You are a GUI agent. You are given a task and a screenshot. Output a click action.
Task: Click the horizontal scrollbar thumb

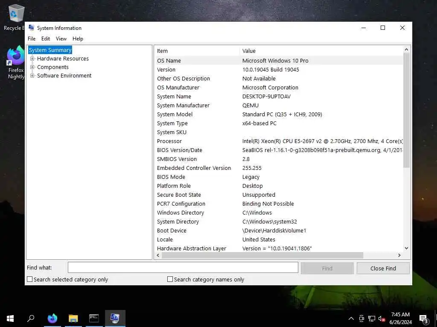click(262, 255)
